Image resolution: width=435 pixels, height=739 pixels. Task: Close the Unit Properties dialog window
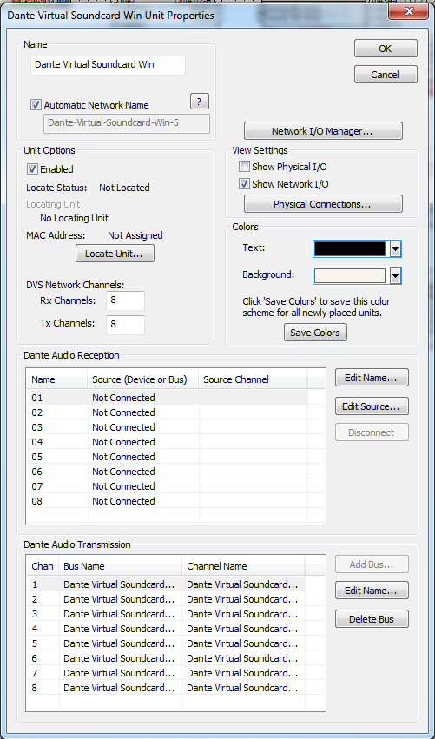(x=409, y=10)
